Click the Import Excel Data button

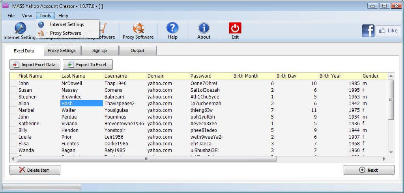(x=35, y=65)
